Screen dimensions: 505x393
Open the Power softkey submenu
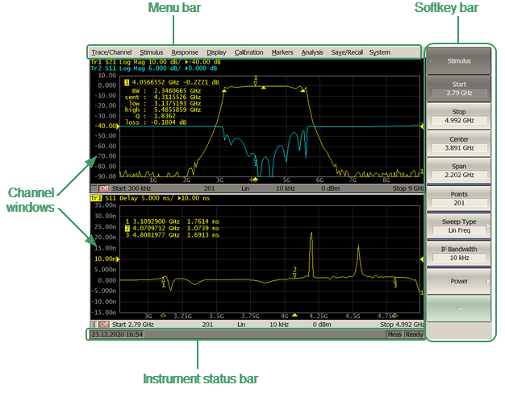tap(459, 281)
